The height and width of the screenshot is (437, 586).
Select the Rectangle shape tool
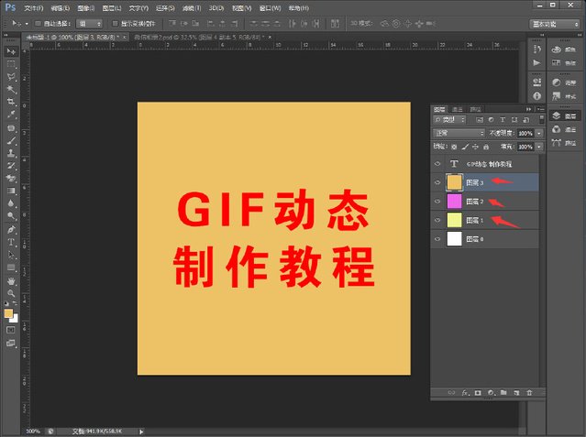pos(11,268)
